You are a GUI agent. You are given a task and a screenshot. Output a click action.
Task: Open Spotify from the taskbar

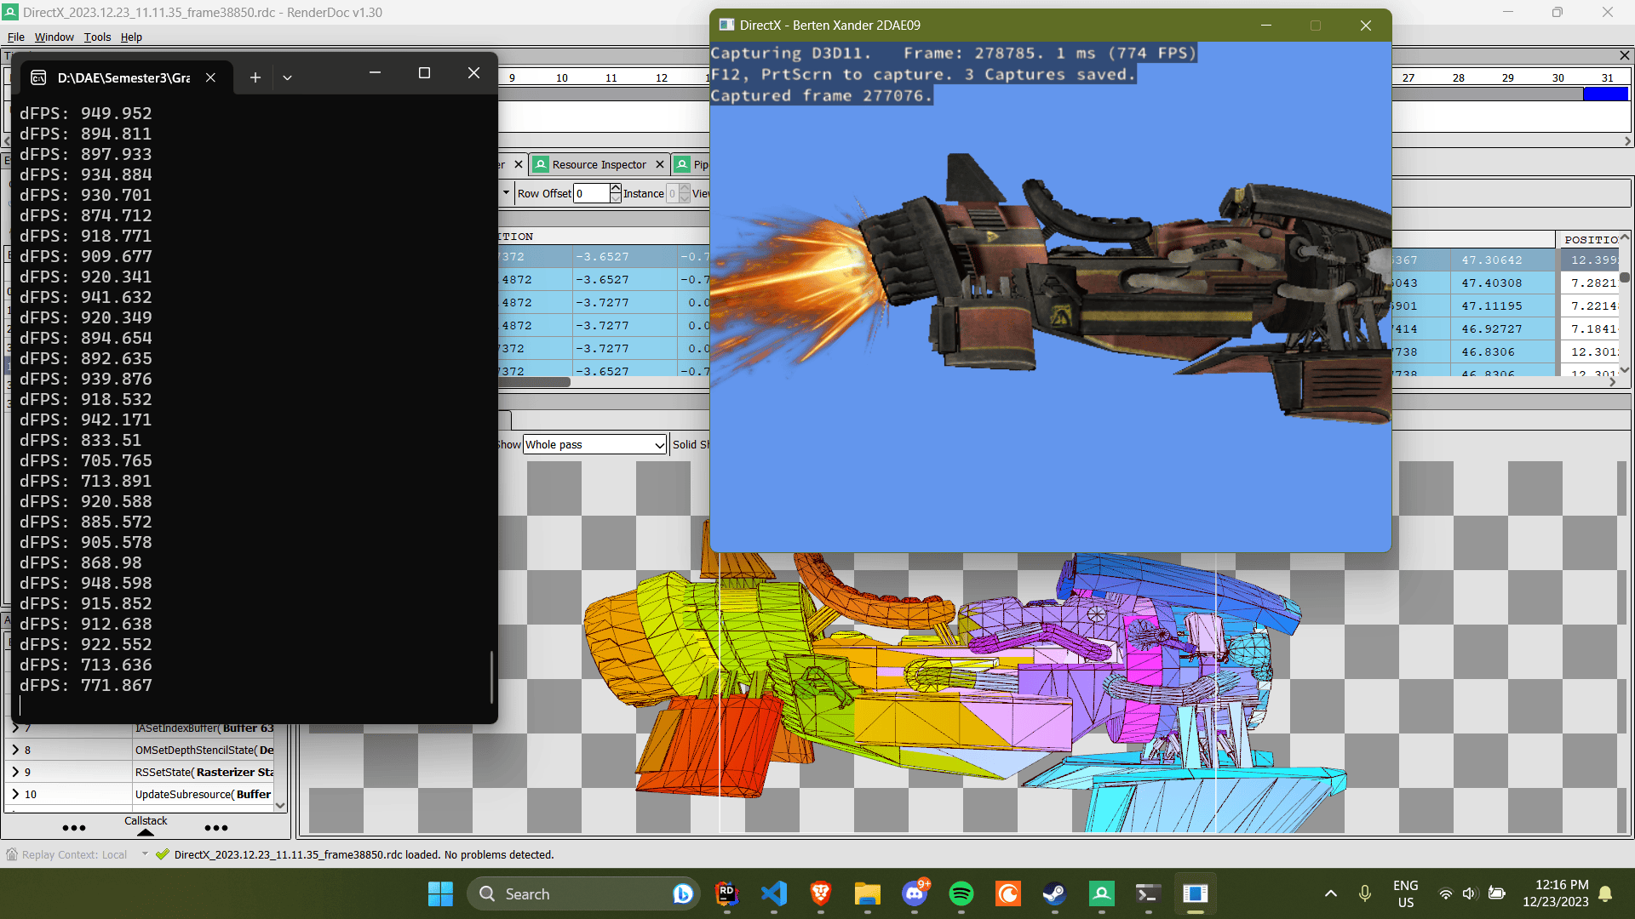pyautogui.click(x=961, y=893)
